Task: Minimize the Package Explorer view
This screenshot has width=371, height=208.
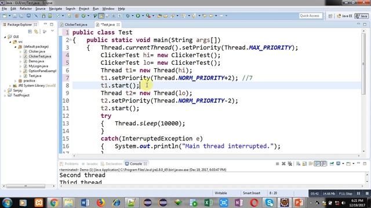Action: click(x=45, y=24)
